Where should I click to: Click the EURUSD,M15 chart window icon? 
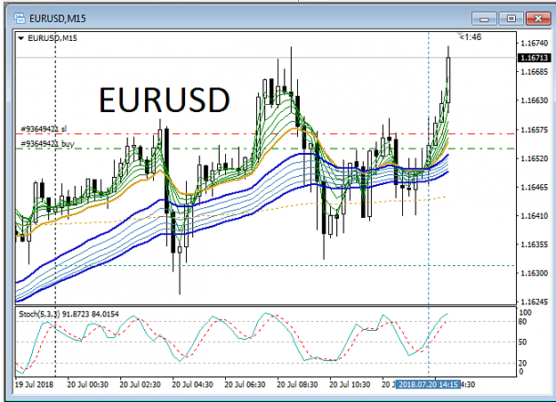click(20, 18)
